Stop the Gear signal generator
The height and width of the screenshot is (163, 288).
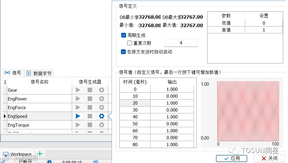(x=90, y=90)
